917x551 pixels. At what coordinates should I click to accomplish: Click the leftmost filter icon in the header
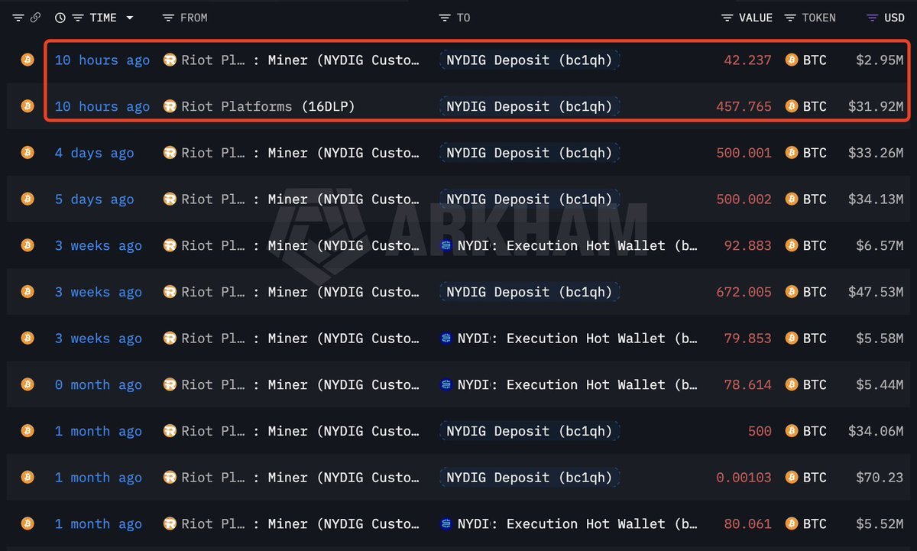(18, 18)
